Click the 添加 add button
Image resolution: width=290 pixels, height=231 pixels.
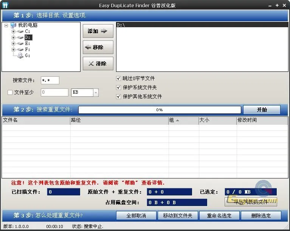pos(98,31)
